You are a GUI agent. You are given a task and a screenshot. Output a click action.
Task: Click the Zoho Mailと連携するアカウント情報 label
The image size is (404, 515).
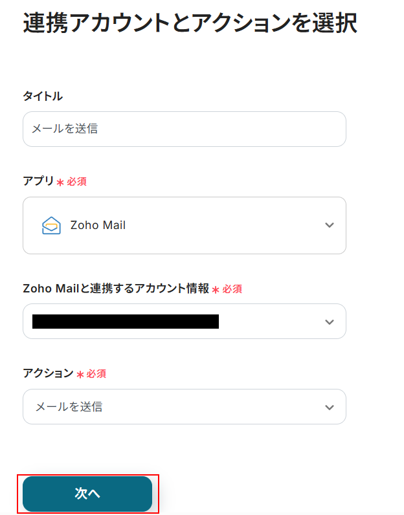tap(116, 289)
